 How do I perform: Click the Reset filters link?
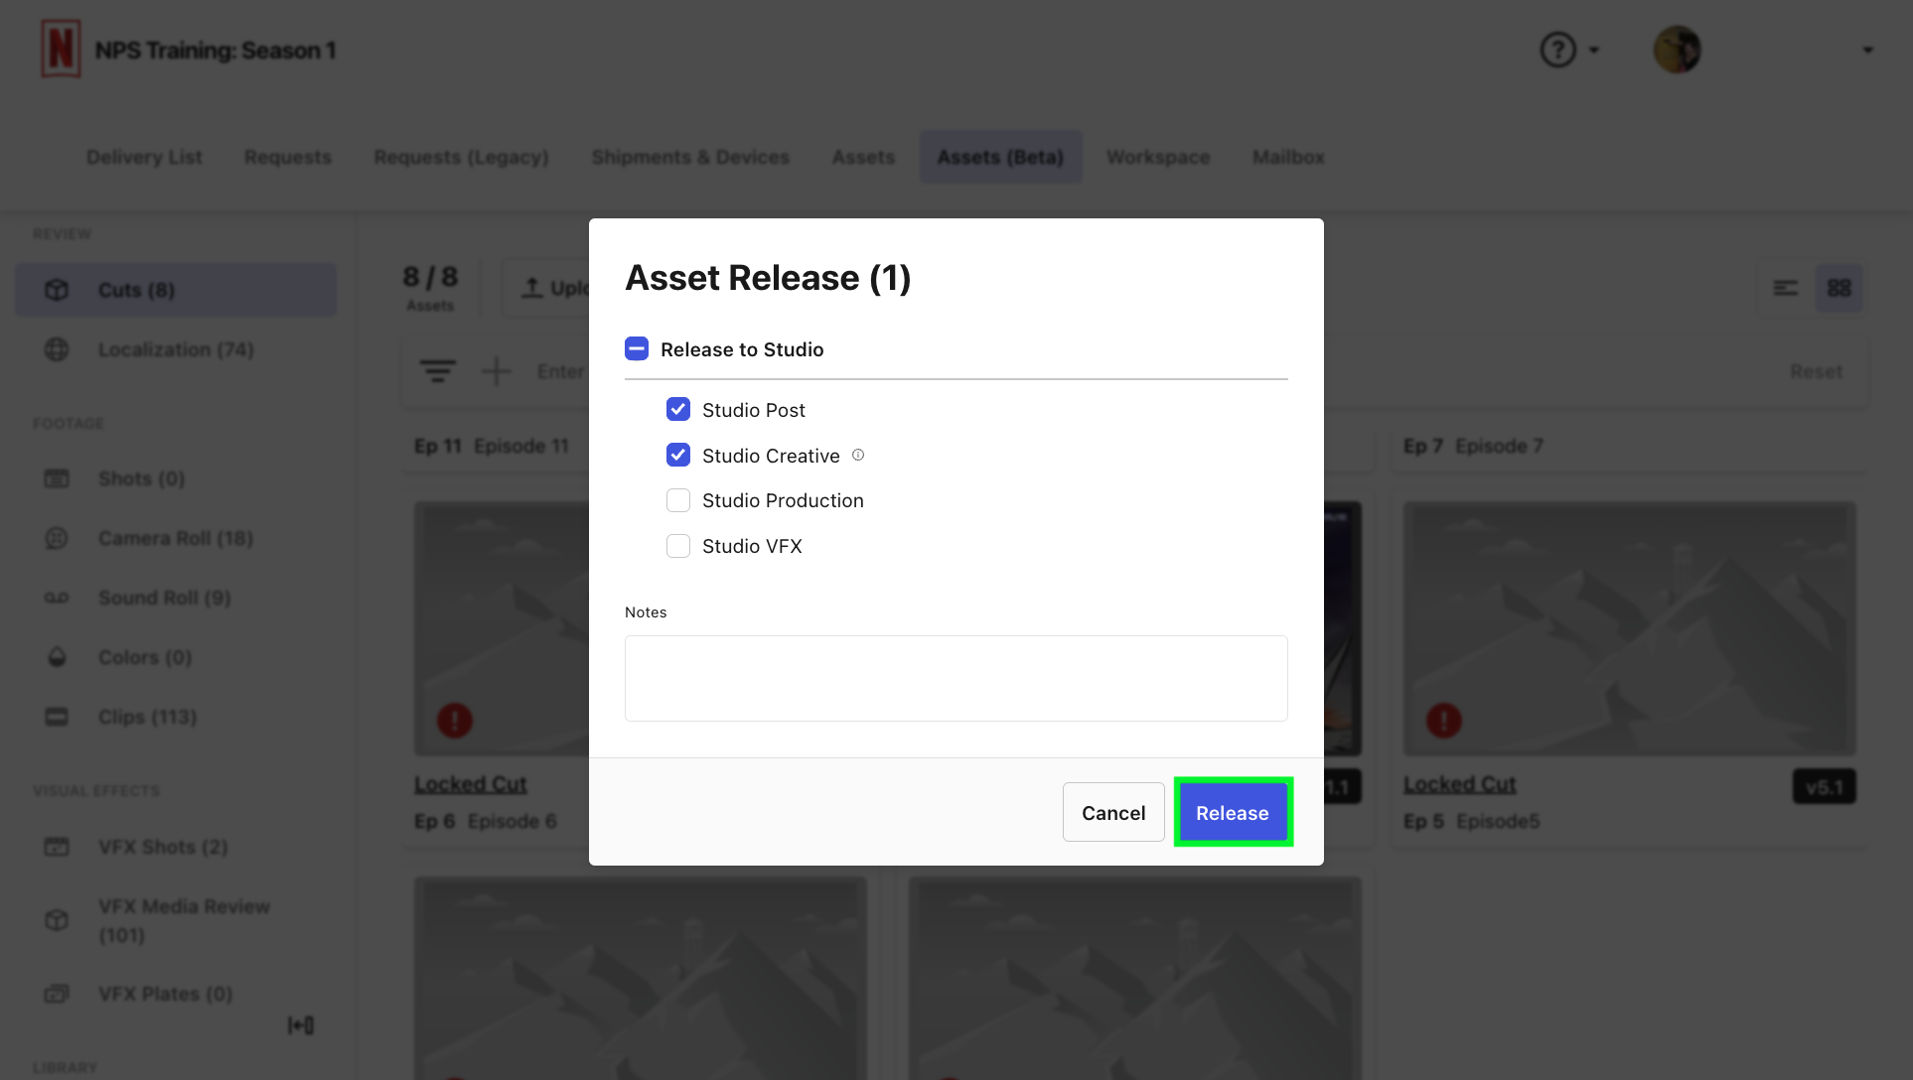tap(1816, 371)
